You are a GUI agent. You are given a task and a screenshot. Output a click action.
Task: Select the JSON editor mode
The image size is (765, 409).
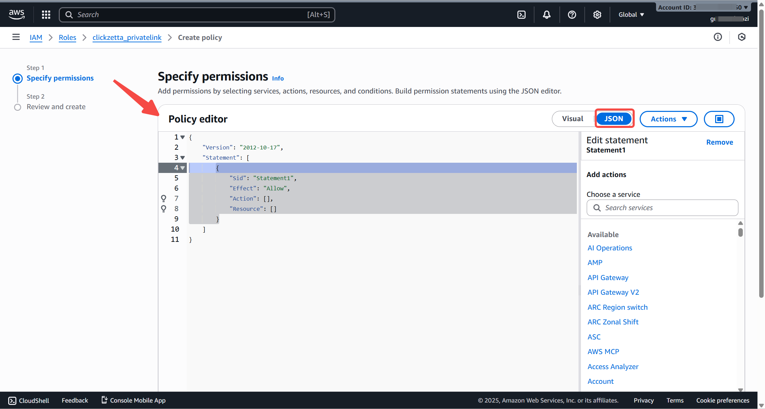[614, 119]
